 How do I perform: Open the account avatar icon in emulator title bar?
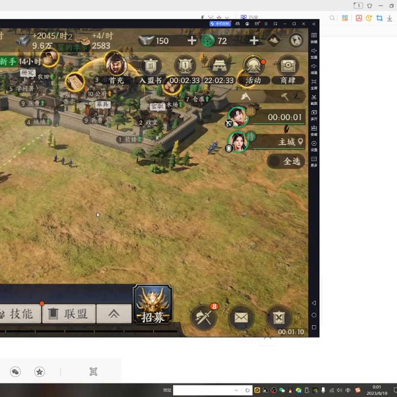247,24
